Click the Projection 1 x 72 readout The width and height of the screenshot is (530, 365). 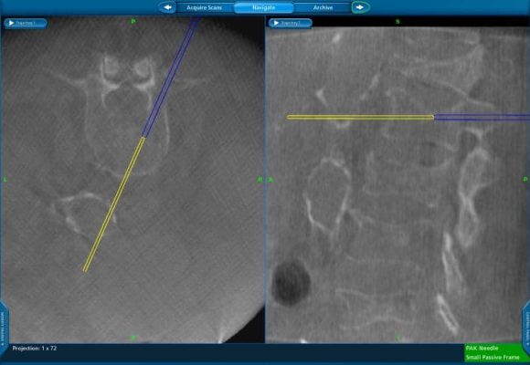35,348
